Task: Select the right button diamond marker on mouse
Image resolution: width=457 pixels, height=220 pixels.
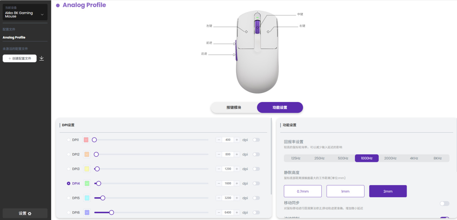Action: [268, 31]
